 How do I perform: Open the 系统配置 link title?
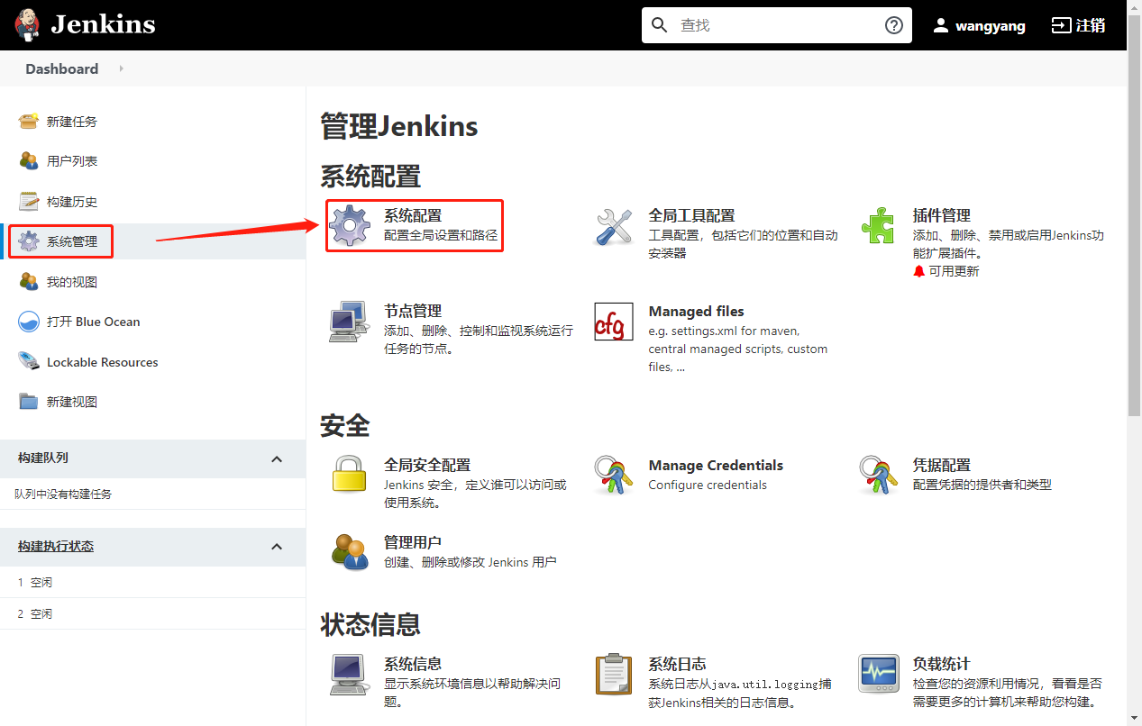[413, 216]
